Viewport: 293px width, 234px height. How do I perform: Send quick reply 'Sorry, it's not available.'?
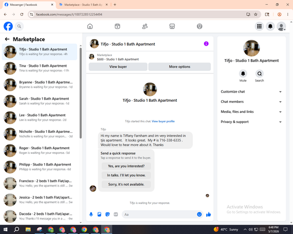(126, 184)
